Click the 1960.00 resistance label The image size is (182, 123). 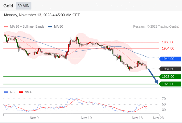click(x=168, y=42)
